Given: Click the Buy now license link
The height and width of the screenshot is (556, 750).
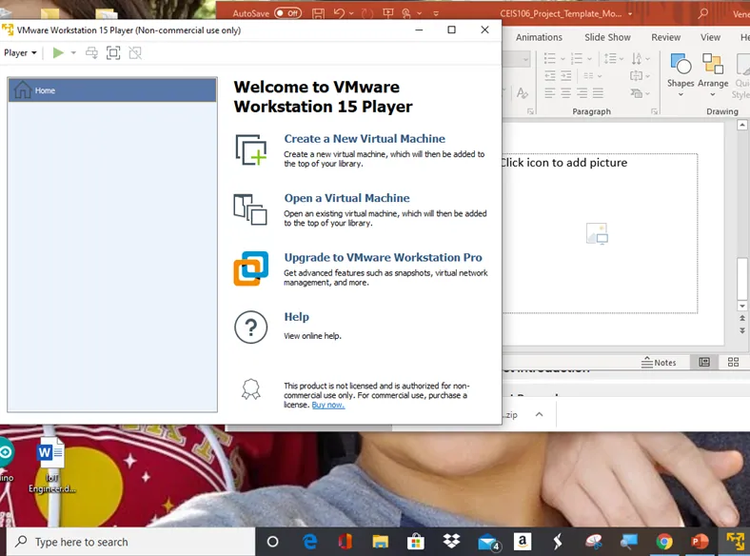Looking at the screenshot, I should (x=328, y=405).
